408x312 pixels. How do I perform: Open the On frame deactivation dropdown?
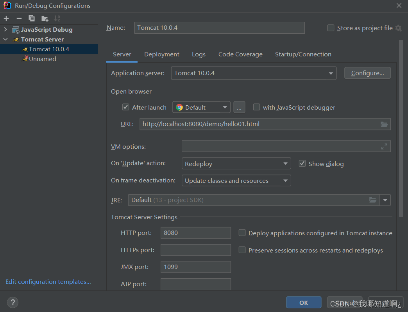coord(236,180)
